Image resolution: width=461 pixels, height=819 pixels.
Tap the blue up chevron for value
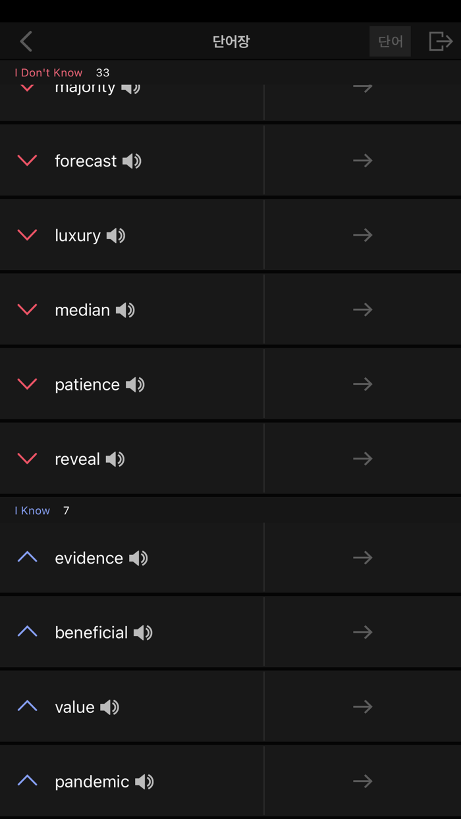(x=27, y=706)
